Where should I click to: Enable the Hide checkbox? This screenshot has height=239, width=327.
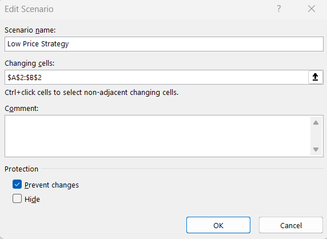tap(17, 198)
